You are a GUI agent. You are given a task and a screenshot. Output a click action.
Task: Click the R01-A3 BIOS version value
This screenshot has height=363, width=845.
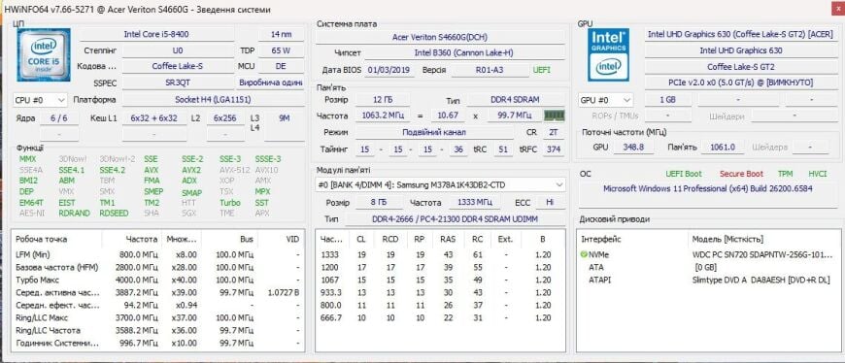[x=490, y=70]
